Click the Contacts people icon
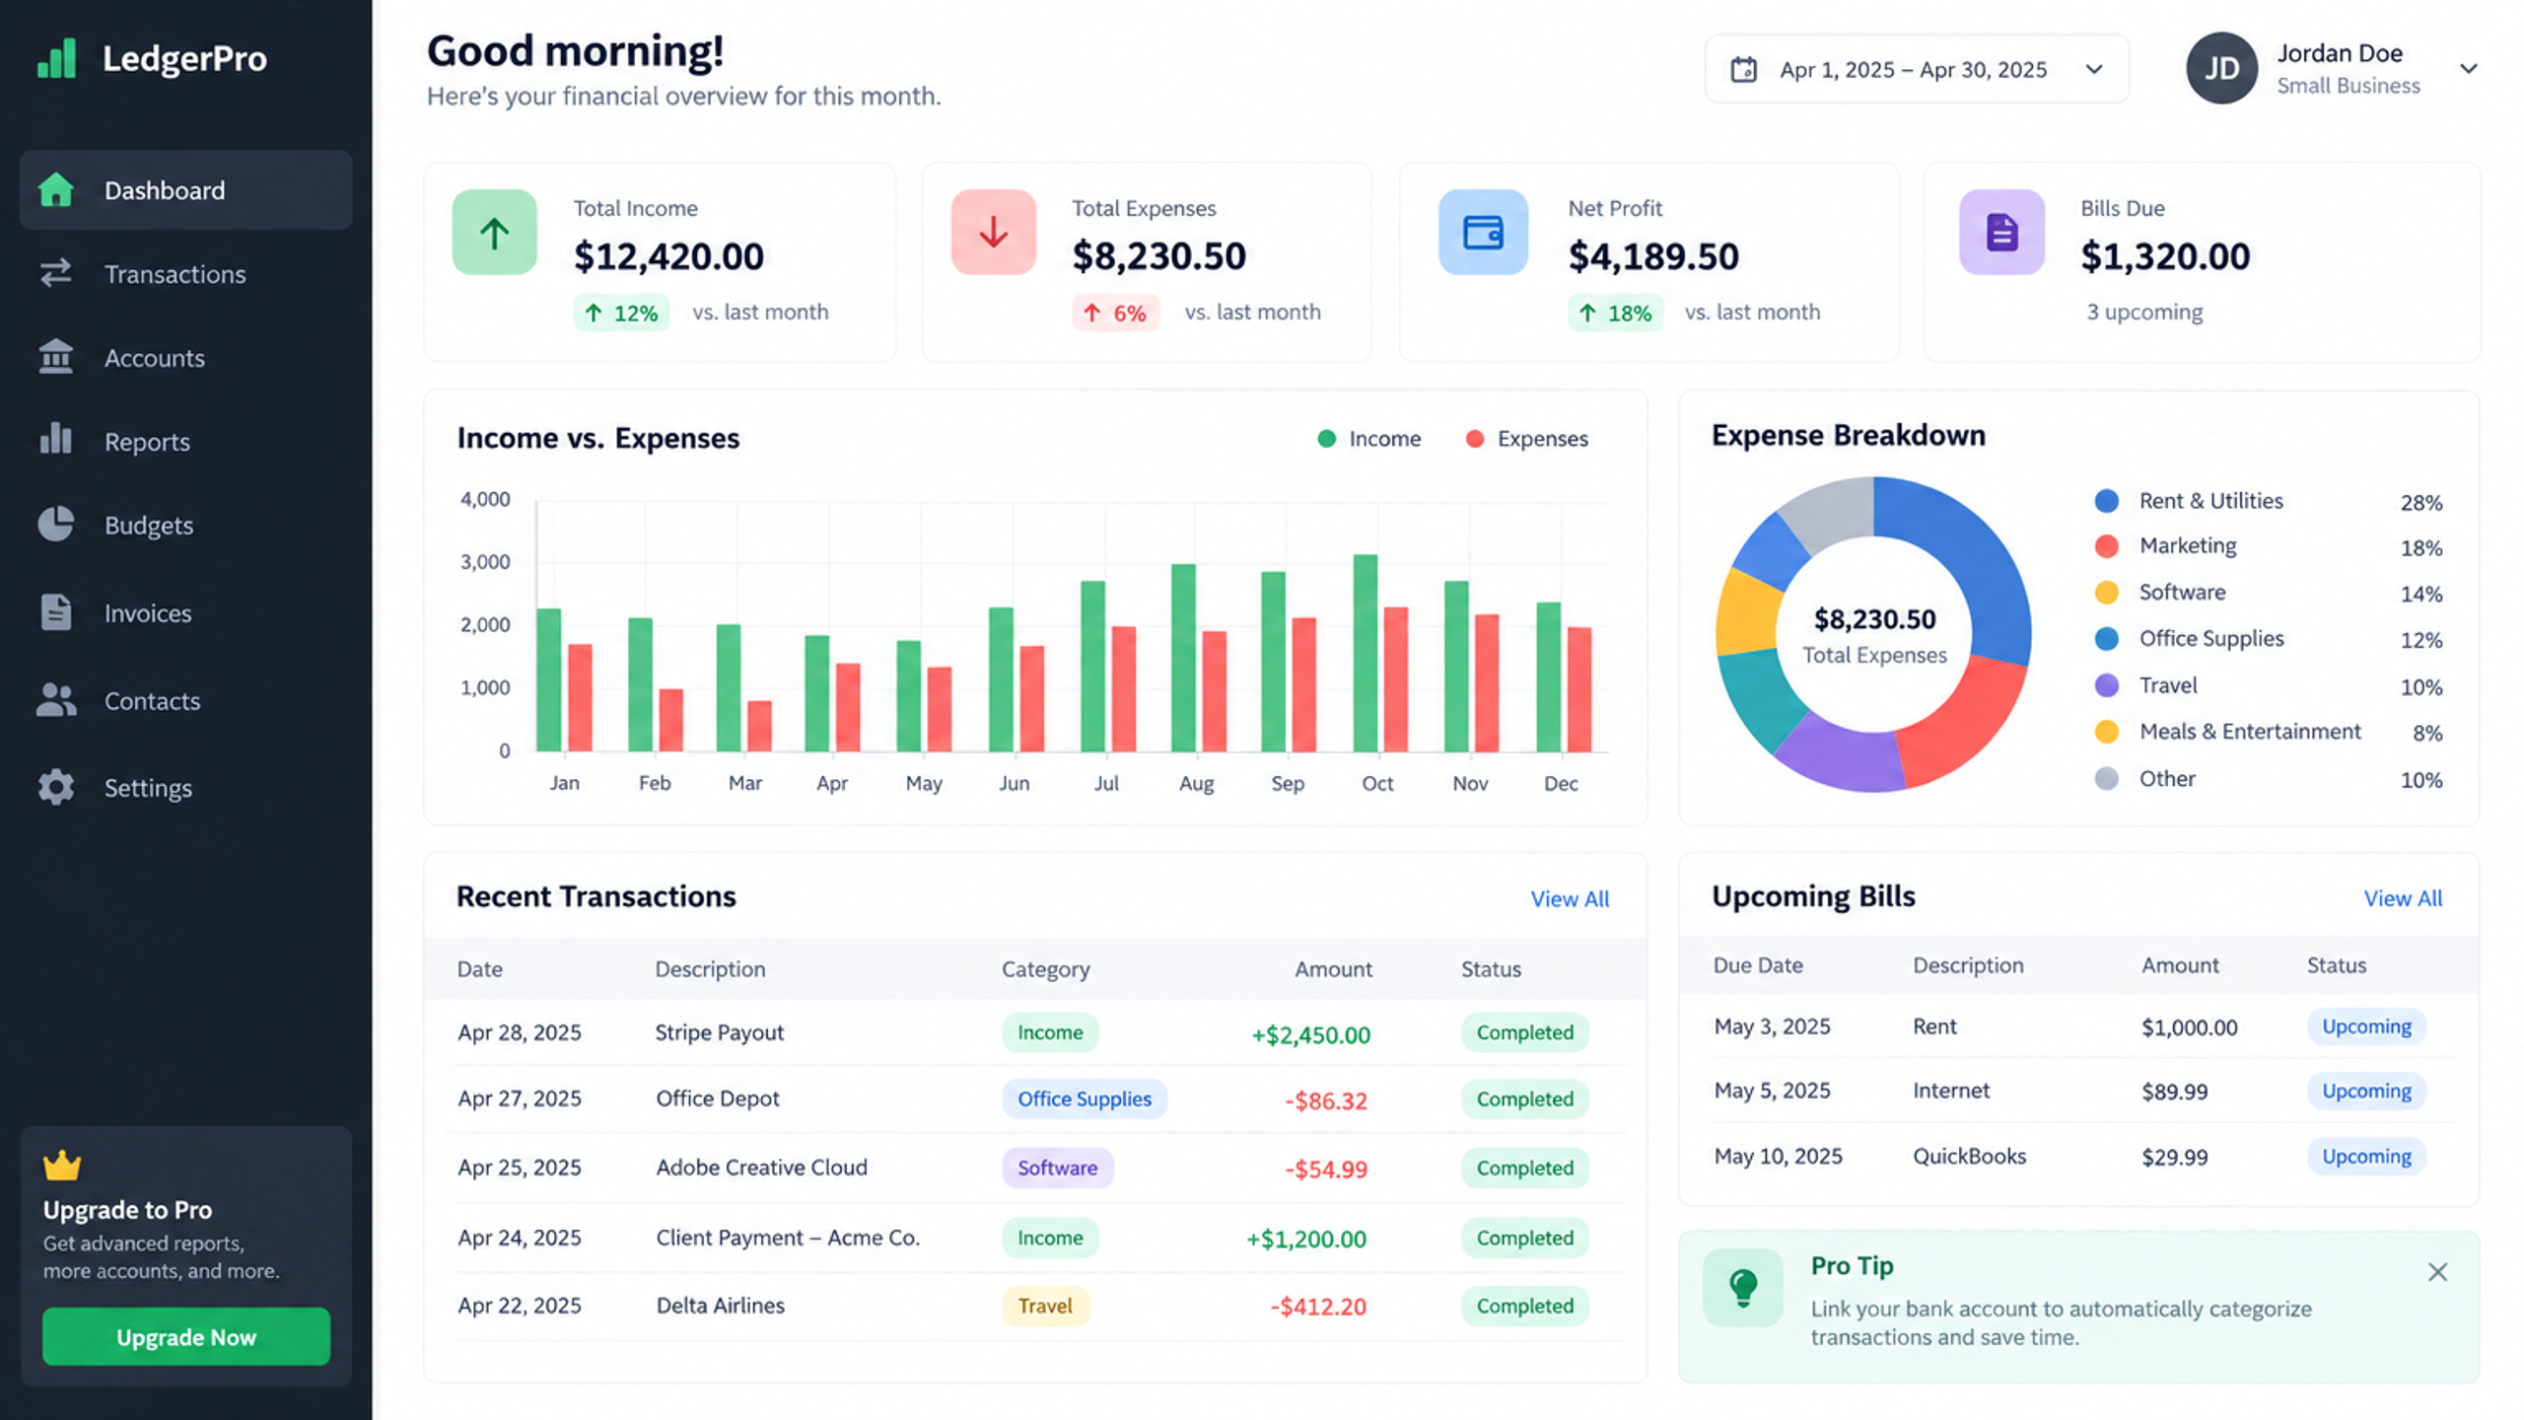This screenshot has width=2524, height=1420. (56, 700)
